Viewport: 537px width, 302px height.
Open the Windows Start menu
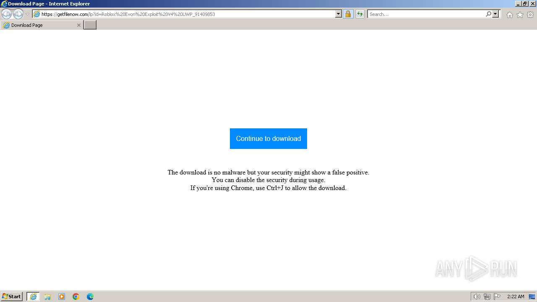[x=12, y=297]
